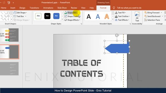Switch to the Transitions tab
This screenshot has height=93, width=166.
click(x=34, y=8)
